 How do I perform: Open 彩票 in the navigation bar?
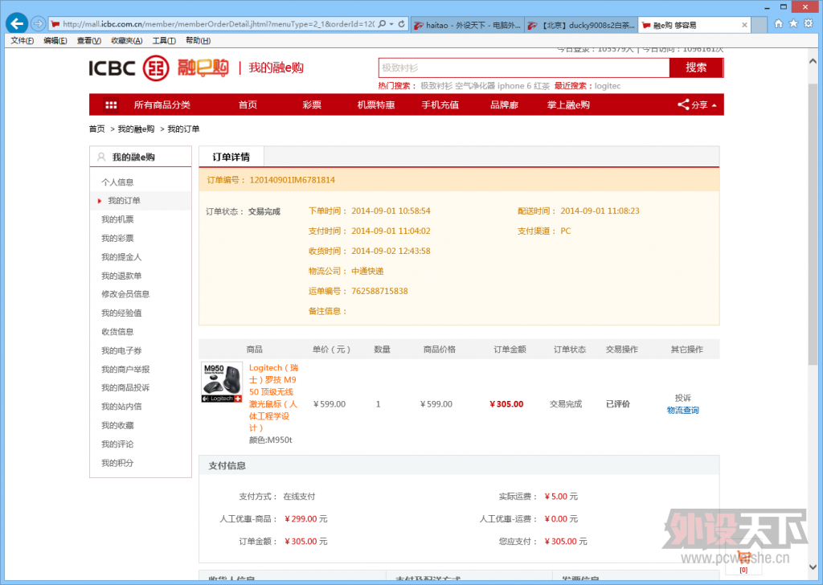(312, 105)
